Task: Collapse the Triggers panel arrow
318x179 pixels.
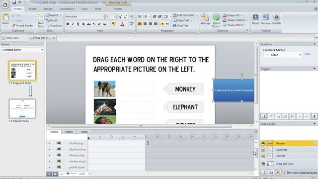Action: click(315, 69)
